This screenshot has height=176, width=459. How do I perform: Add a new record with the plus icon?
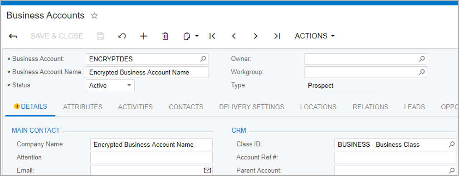point(143,36)
